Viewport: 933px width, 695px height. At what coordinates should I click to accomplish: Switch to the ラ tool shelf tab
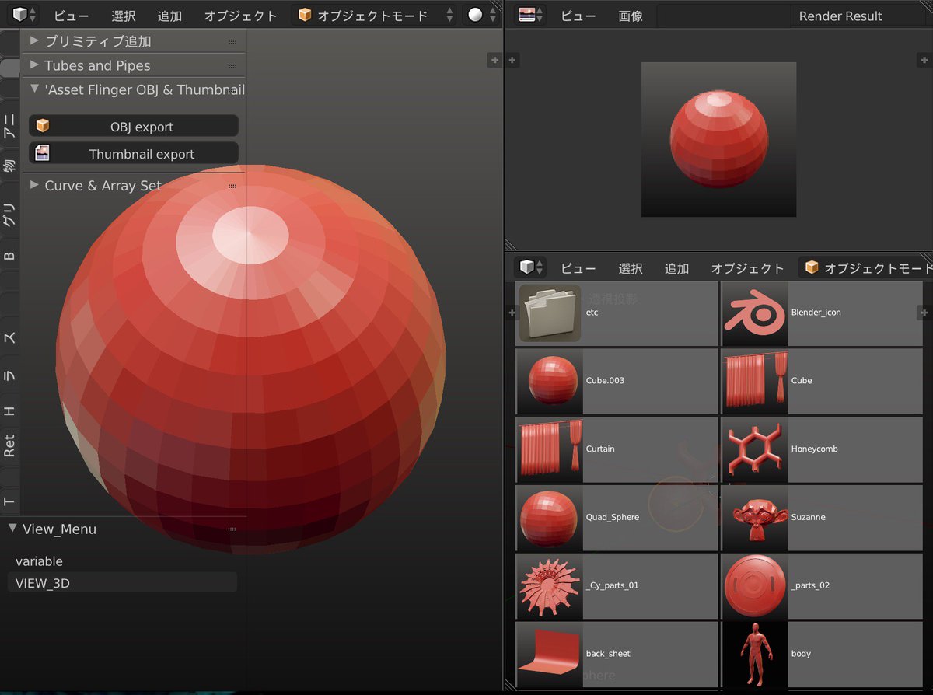[x=9, y=374]
